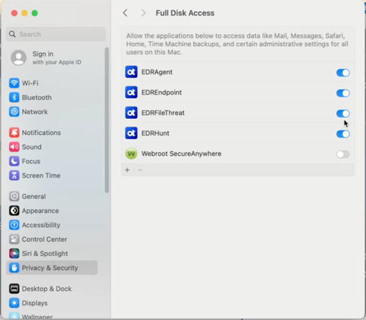The height and width of the screenshot is (320, 366).
Task: Turn off the EDRHunt toggle
Action: 343,134
